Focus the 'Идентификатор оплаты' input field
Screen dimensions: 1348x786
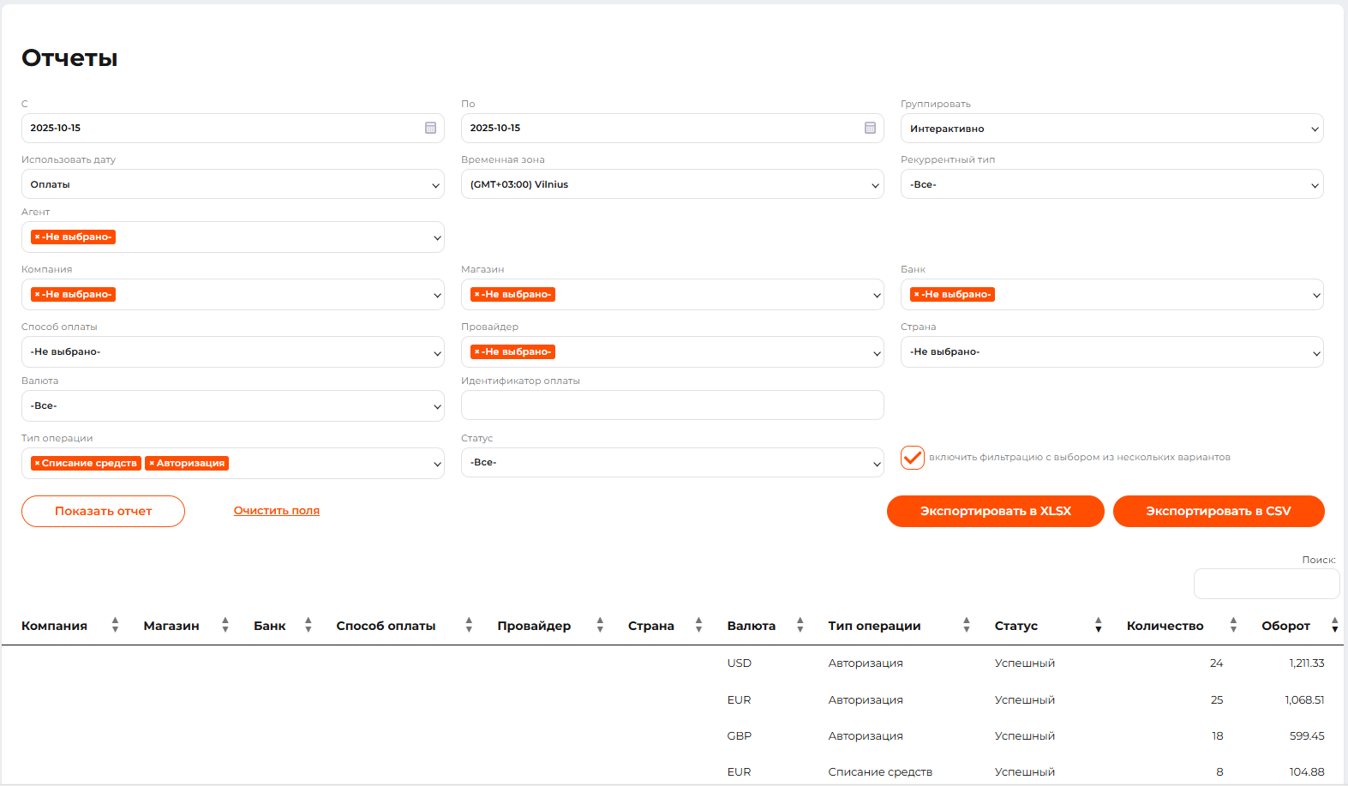click(x=672, y=405)
